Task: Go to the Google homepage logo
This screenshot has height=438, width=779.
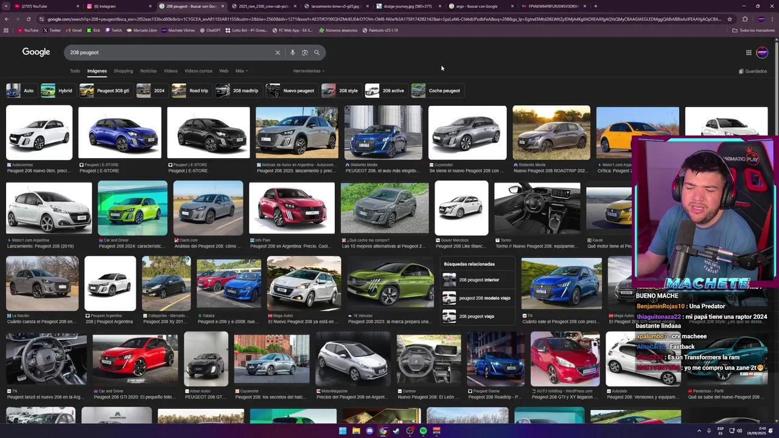Action: pyautogui.click(x=36, y=52)
